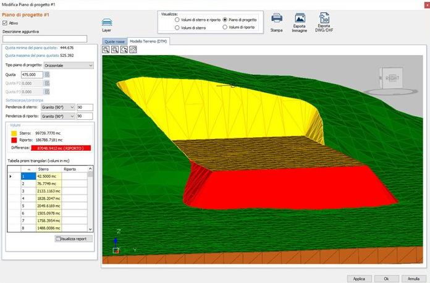Expand the Pendenza di riporto dropdown
The image size is (430, 283).
click(72, 116)
